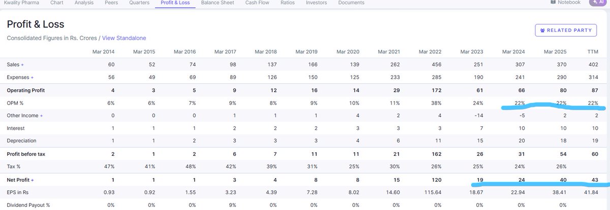Select Mar 2017 dividend payout 9%
Viewport: 610px width, 210px height.
tap(232, 205)
